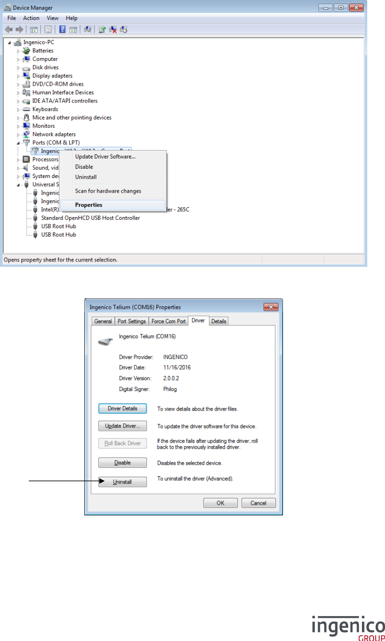Click the red X Uninstall toolbar icon

click(113, 29)
